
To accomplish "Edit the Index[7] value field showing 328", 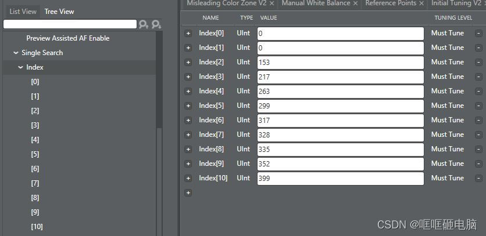I will pos(340,135).
